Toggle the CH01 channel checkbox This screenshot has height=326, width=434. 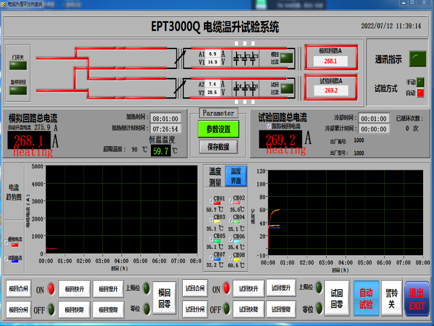tap(211, 200)
